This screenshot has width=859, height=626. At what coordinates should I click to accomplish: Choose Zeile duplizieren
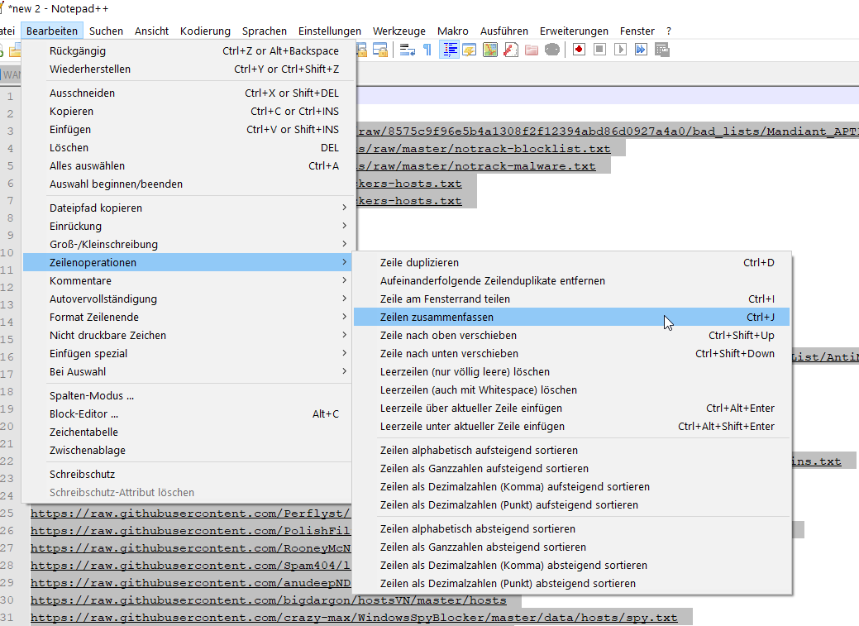click(571, 263)
